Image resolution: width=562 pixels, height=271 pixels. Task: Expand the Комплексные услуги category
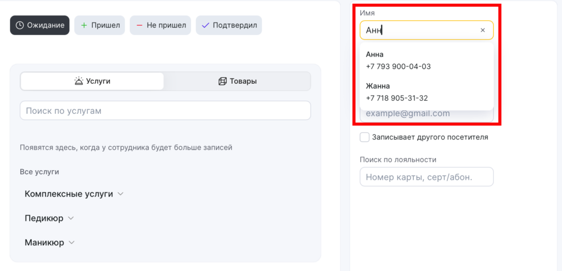tap(121, 194)
